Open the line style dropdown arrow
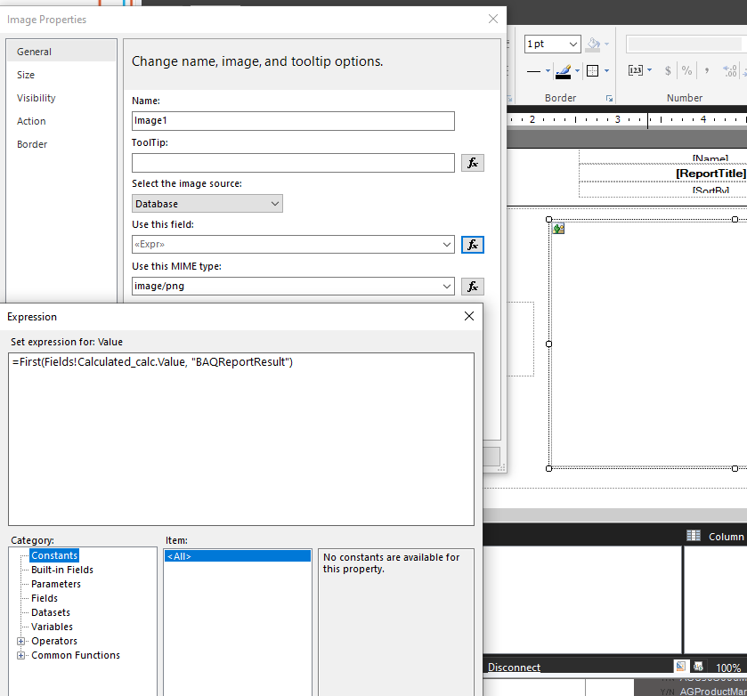 548,71
